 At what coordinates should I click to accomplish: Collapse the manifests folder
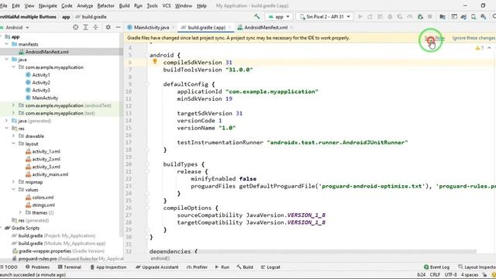click(x=7, y=44)
